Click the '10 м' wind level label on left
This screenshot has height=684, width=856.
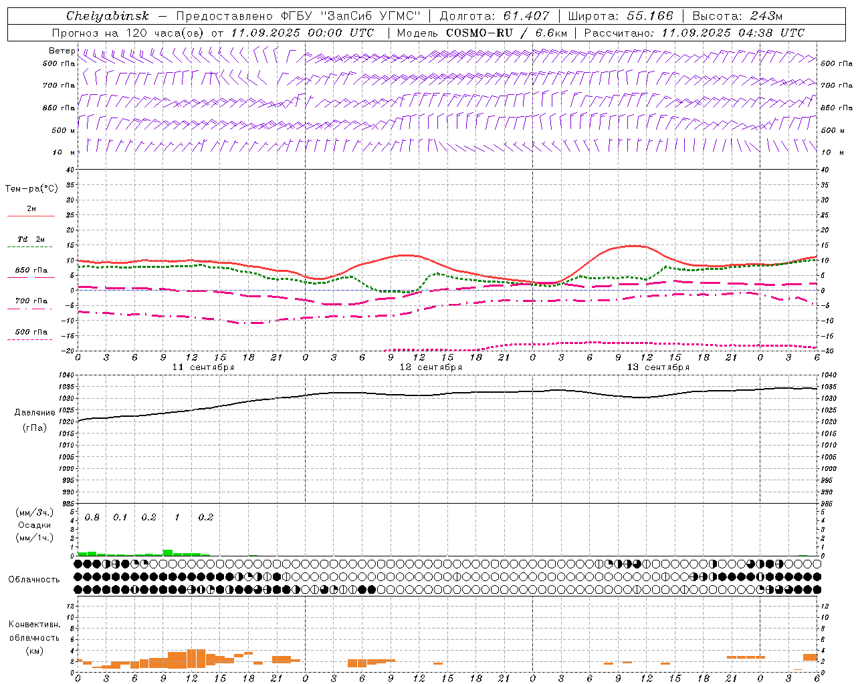click(x=64, y=152)
